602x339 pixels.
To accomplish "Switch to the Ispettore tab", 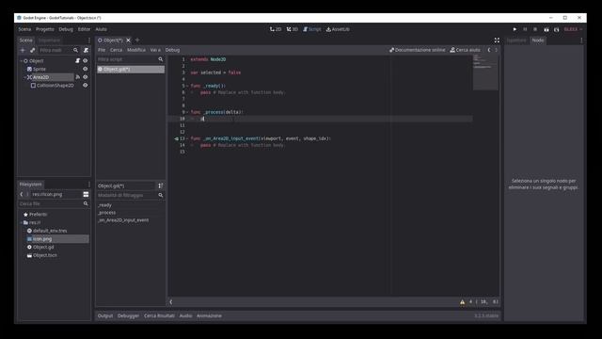I will (x=516, y=40).
